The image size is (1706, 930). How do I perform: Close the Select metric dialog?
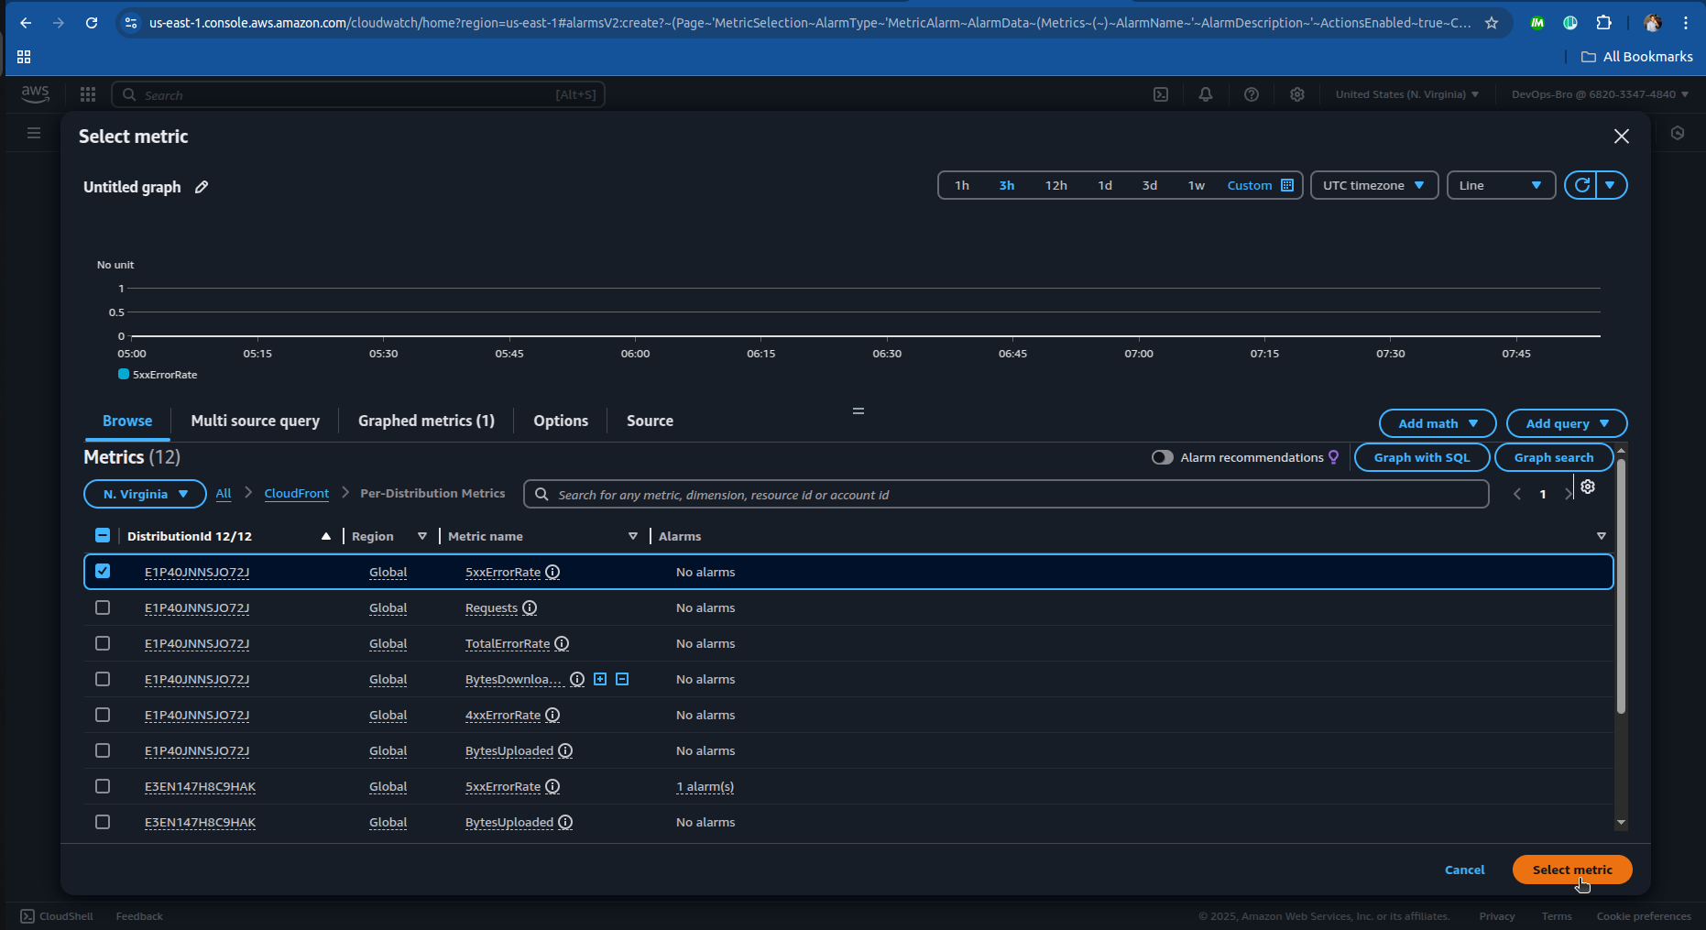[x=1622, y=137]
